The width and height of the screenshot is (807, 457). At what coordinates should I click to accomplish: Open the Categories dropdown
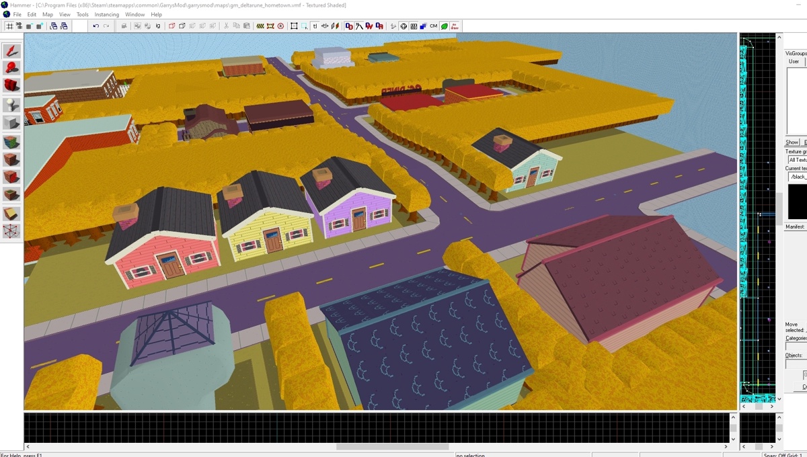click(x=797, y=347)
